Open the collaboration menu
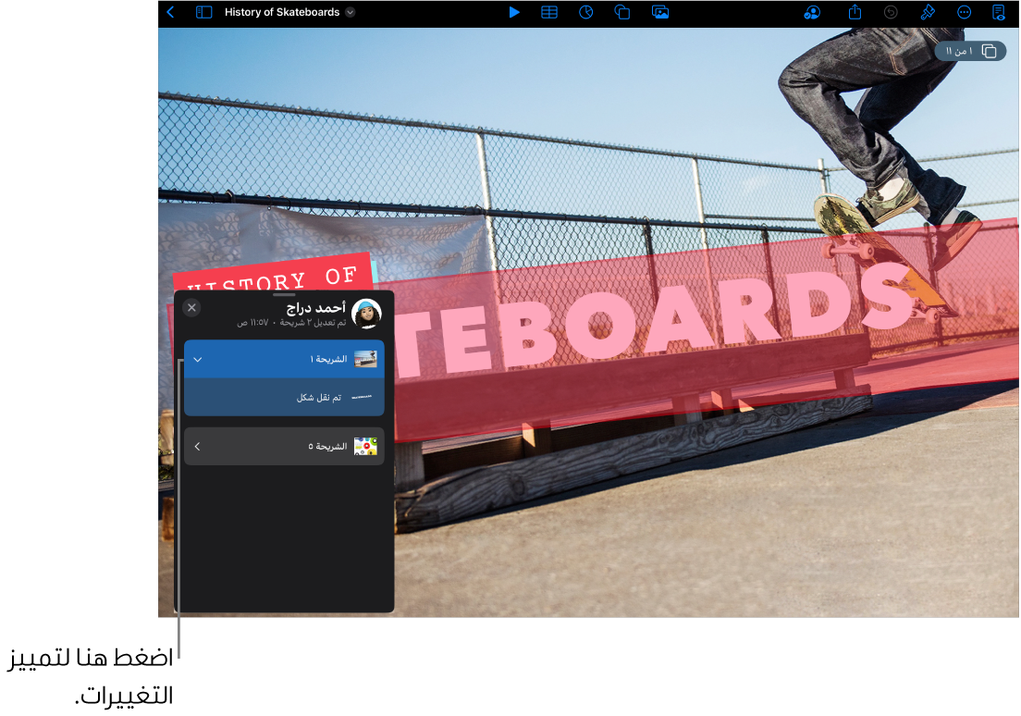1021x716 pixels. (812, 12)
